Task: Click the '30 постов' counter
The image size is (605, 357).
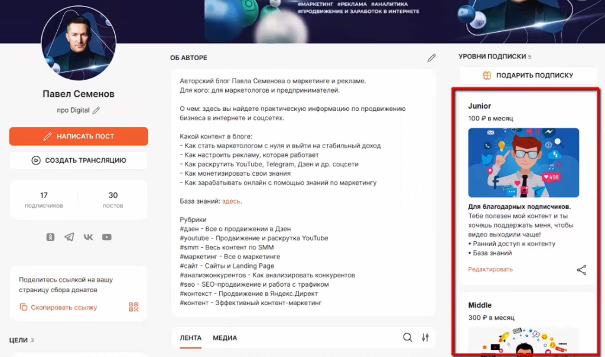Action: tap(113, 199)
